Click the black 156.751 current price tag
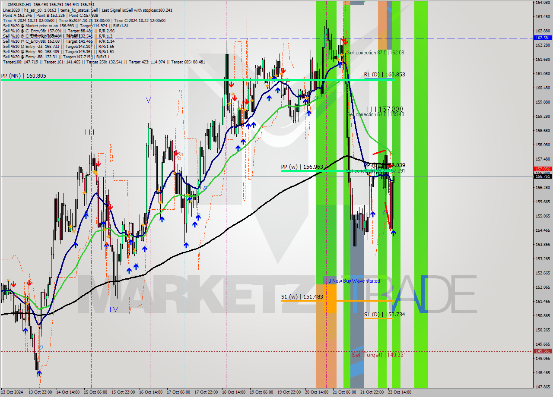This screenshot has width=553, height=397. point(543,176)
